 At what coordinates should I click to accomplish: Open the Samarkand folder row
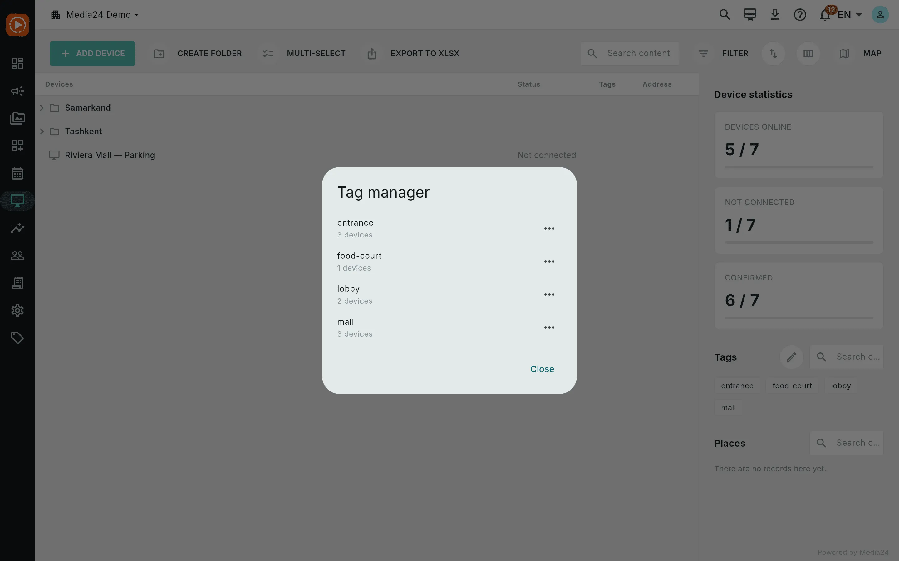pyautogui.click(x=367, y=108)
